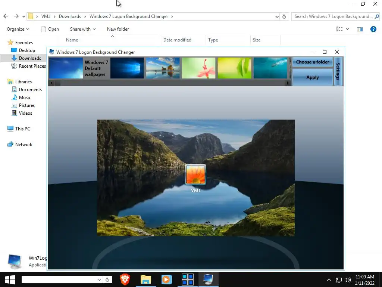Screen dimensions: 382x287
Task: Switch to Logon Background Changer taskbar icon
Action: click(208, 280)
